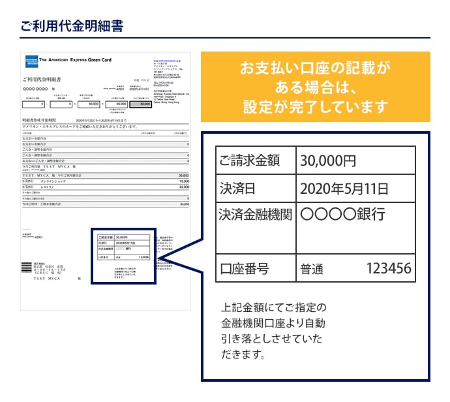450x402 pixels.
Task: Click the barcode on the statement
Action: (x=27, y=267)
